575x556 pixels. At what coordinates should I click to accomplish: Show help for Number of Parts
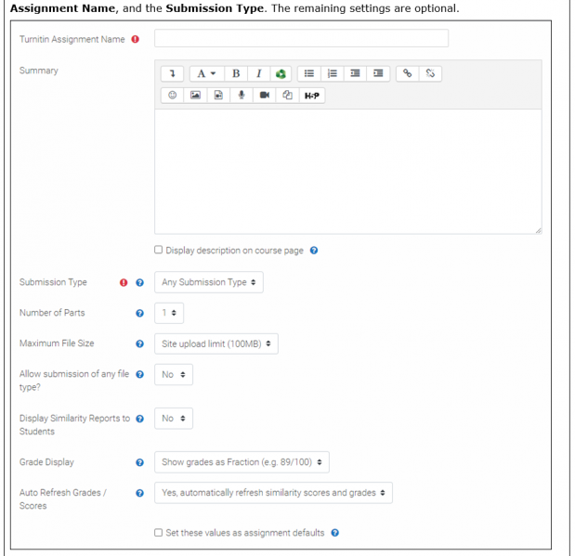click(139, 314)
